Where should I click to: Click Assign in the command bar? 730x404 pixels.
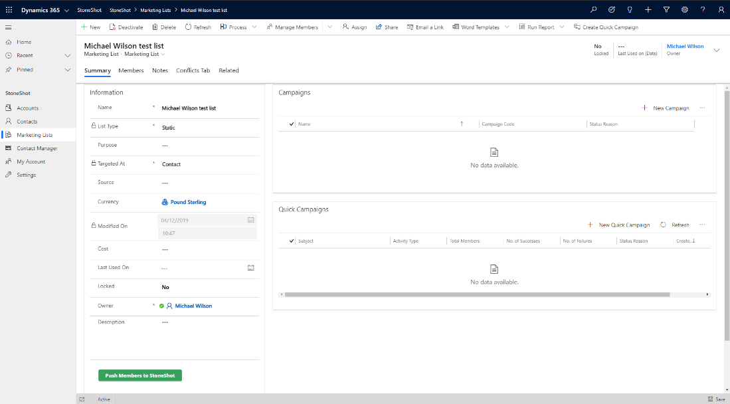355,27
